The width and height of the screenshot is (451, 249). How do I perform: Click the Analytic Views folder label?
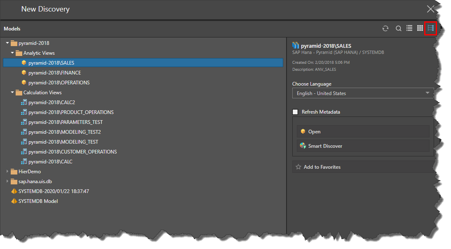(x=39, y=53)
